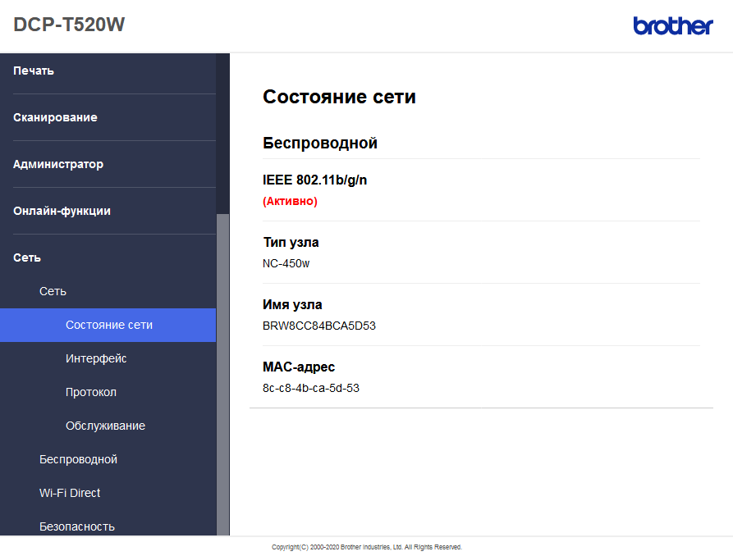Image resolution: width=733 pixels, height=556 pixels.
Task: Click the DCP-T520W model title
Action: [x=69, y=25]
